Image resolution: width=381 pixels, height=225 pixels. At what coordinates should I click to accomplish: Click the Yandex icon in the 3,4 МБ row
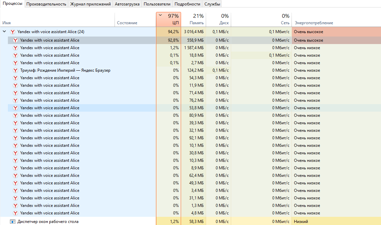[x=15, y=191]
